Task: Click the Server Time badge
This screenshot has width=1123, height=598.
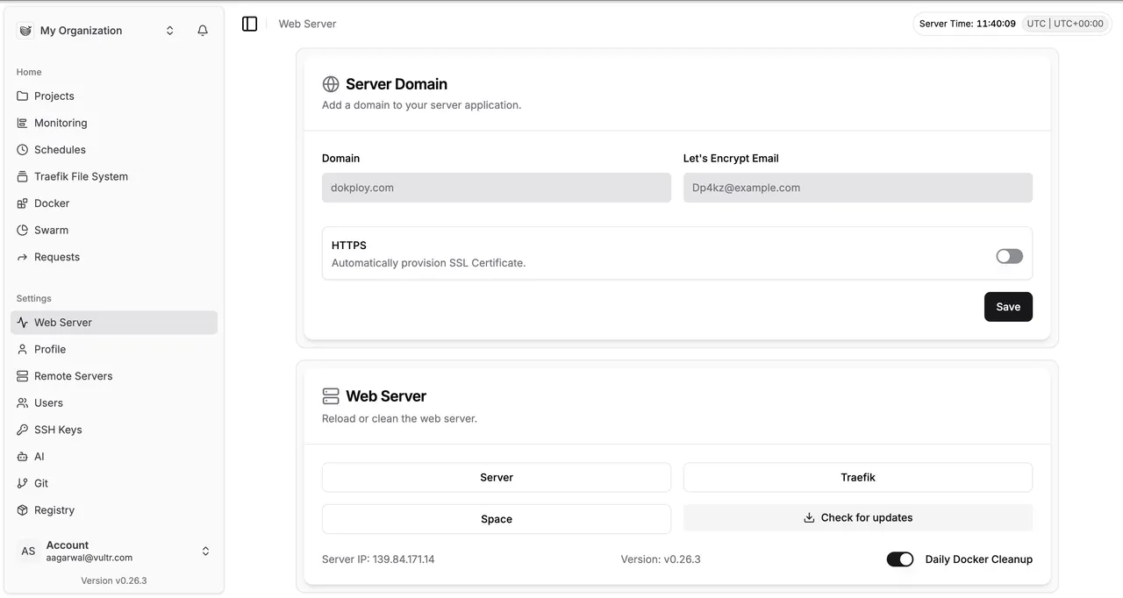Action: 1012,24
